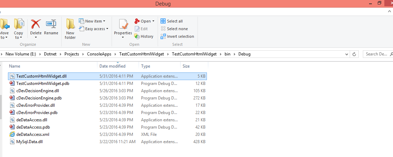Select the cDevDecisionEngine.dll file name
This screenshot has width=393, height=157.
pos(37,91)
